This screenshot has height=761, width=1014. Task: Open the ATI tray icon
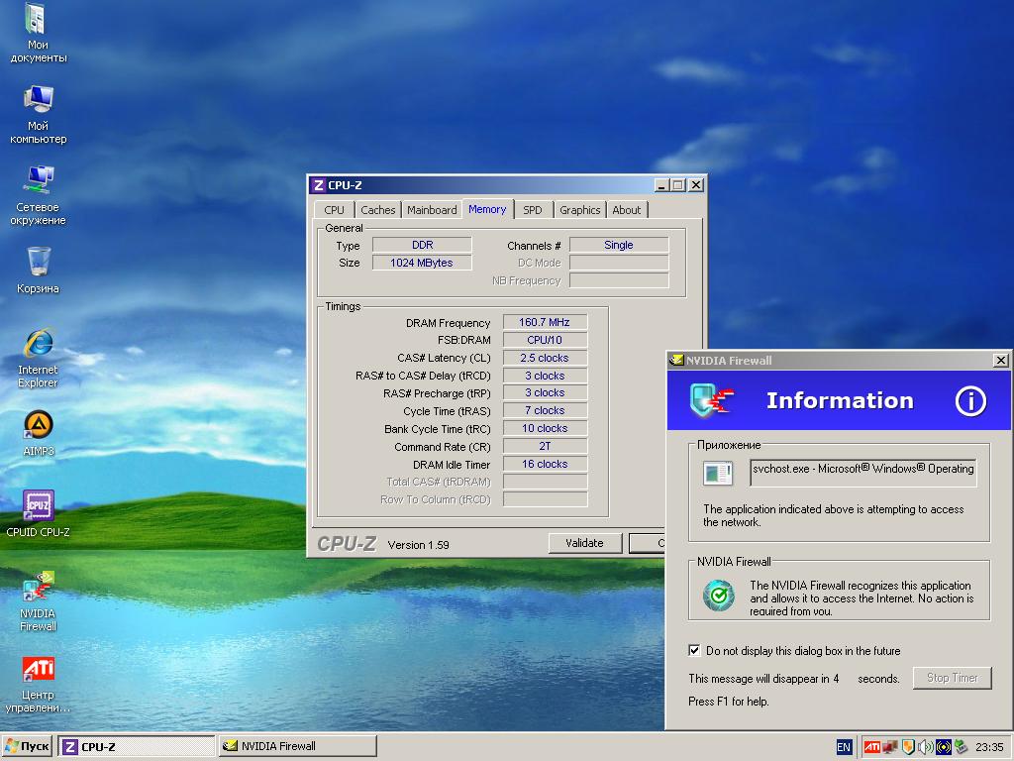click(x=871, y=747)
